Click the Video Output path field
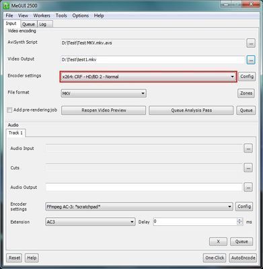Screen dimensions: 263x269 pos(153,60)
